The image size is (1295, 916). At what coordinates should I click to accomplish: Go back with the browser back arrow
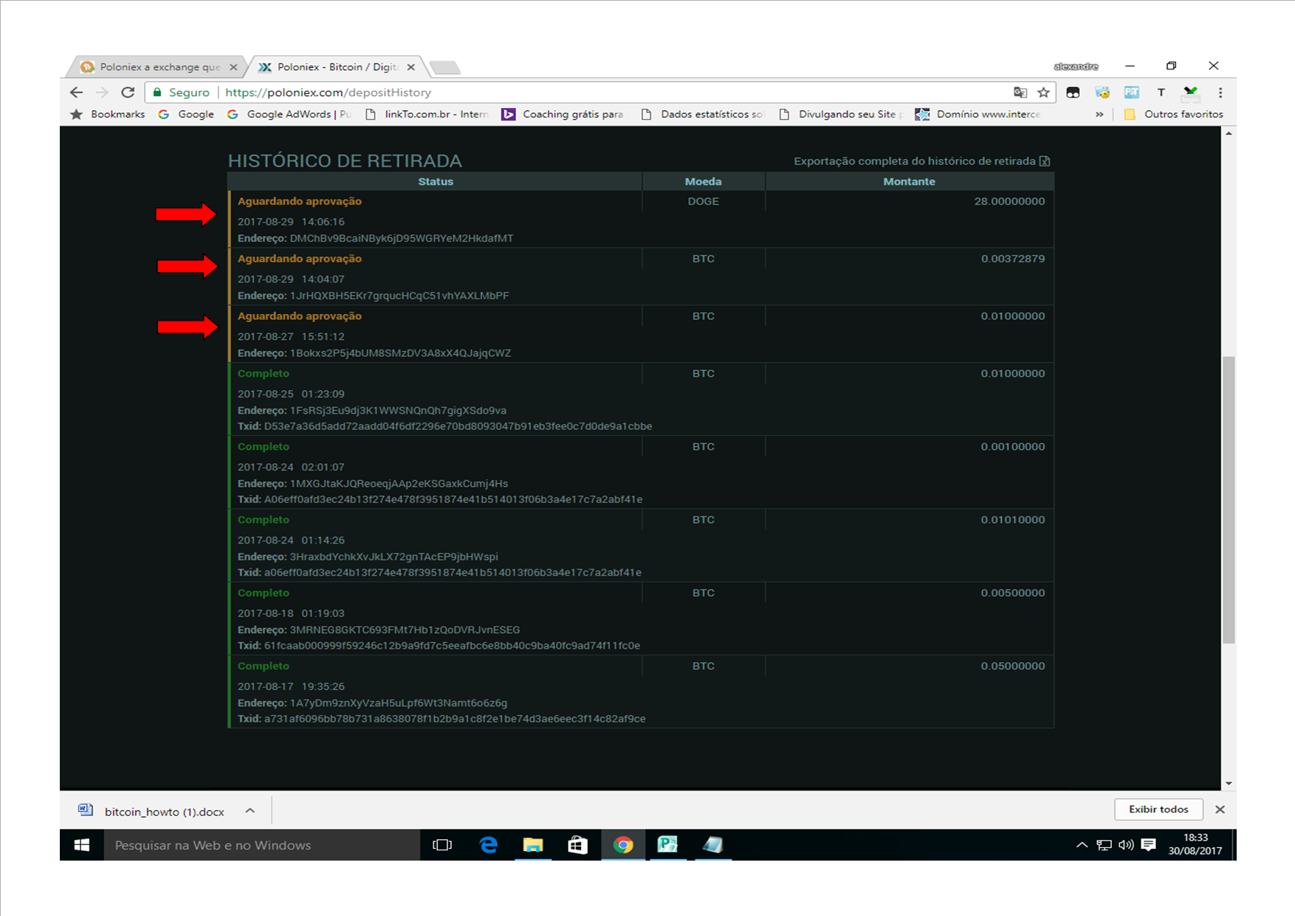click(x=76, y=92)
